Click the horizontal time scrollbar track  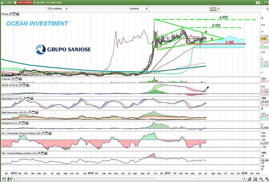coord(130,179)
